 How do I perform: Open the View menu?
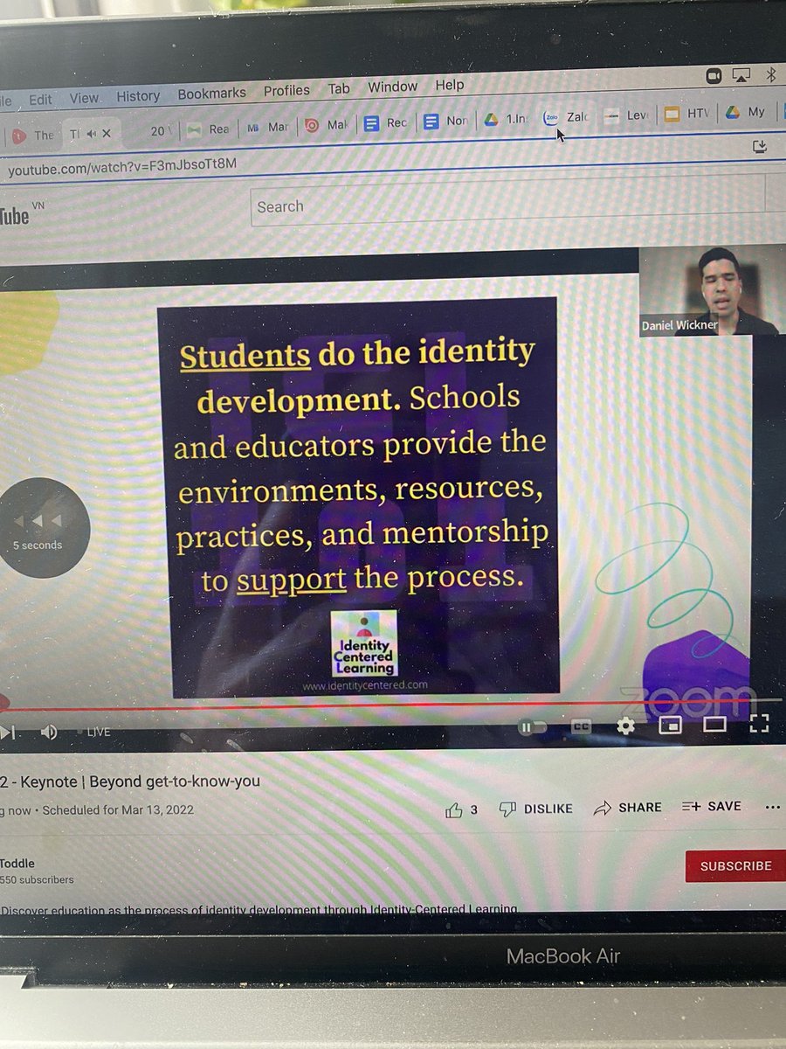point(84,98)
